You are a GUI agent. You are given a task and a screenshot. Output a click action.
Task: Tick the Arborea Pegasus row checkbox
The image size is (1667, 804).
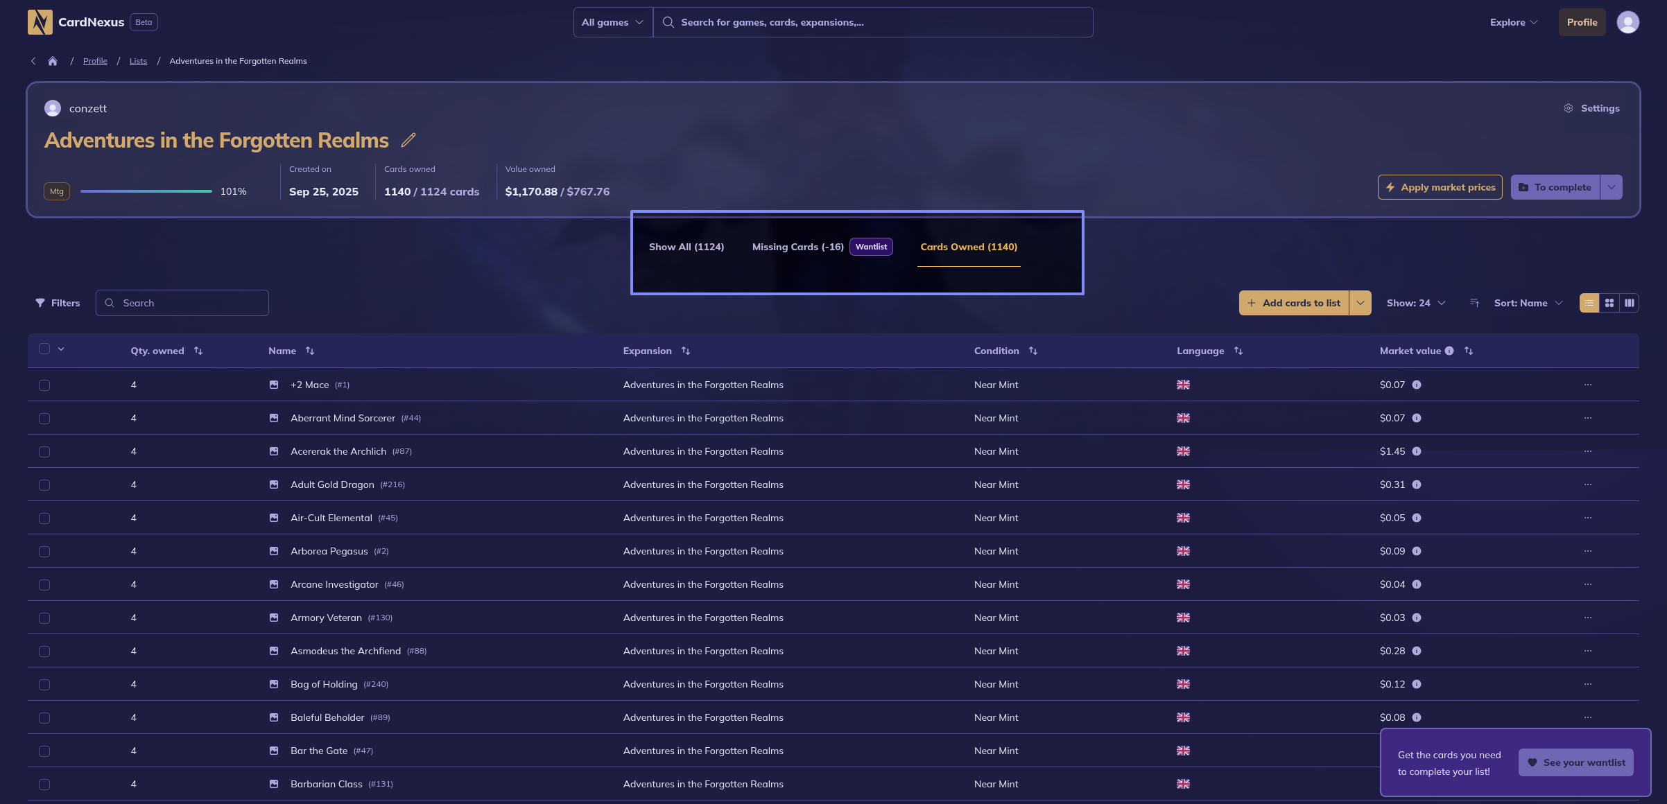tap(44, 552)
